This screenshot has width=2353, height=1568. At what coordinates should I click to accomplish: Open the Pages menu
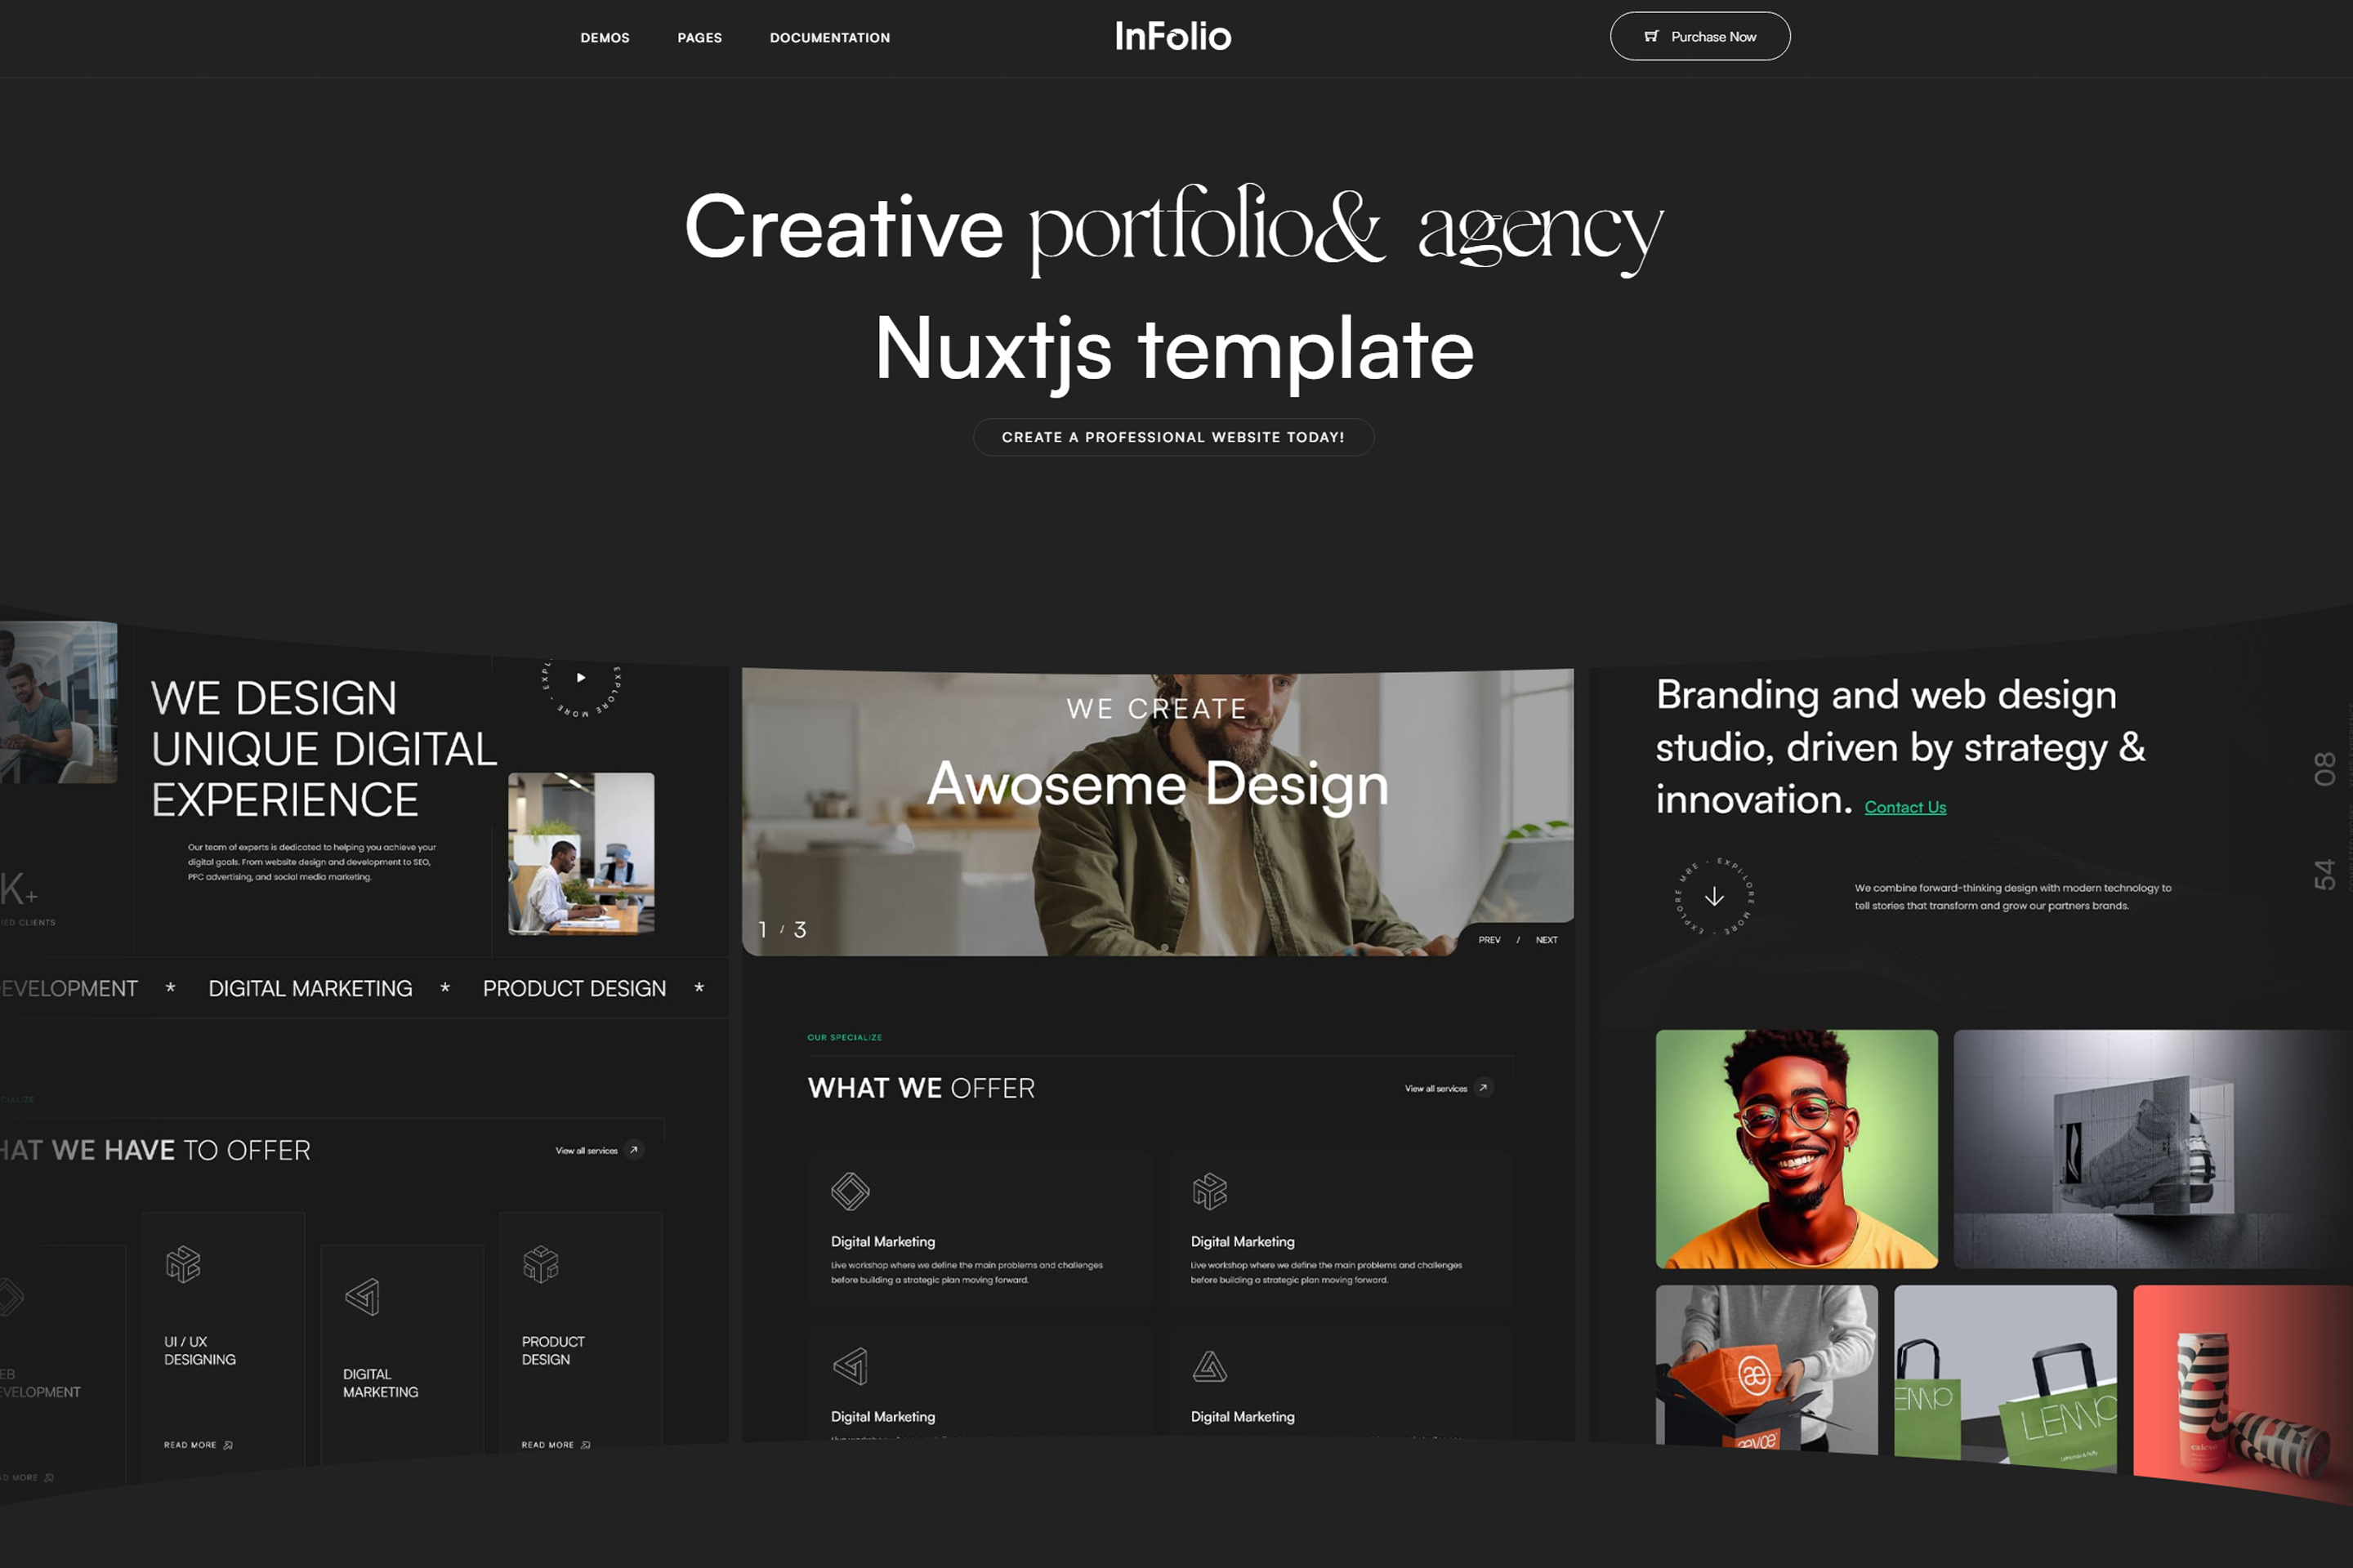(x=699, y=38)
